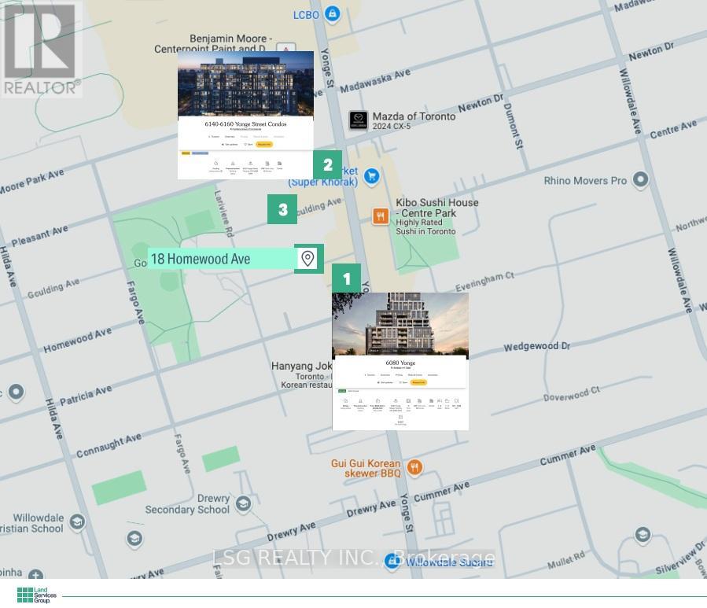
Task: Click the "Kibo Sushi House" label
Action: tap(437, 202)
